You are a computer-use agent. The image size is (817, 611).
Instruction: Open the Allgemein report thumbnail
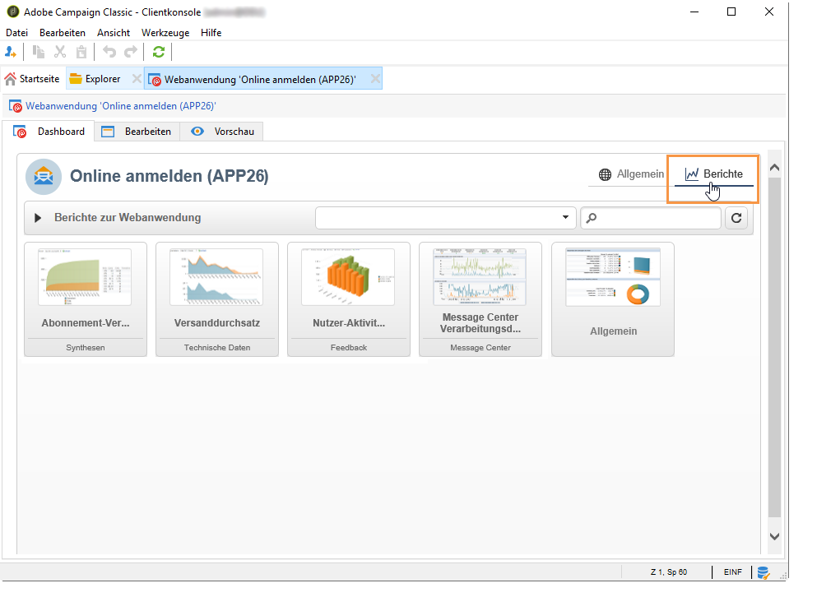tap(613, 276)
